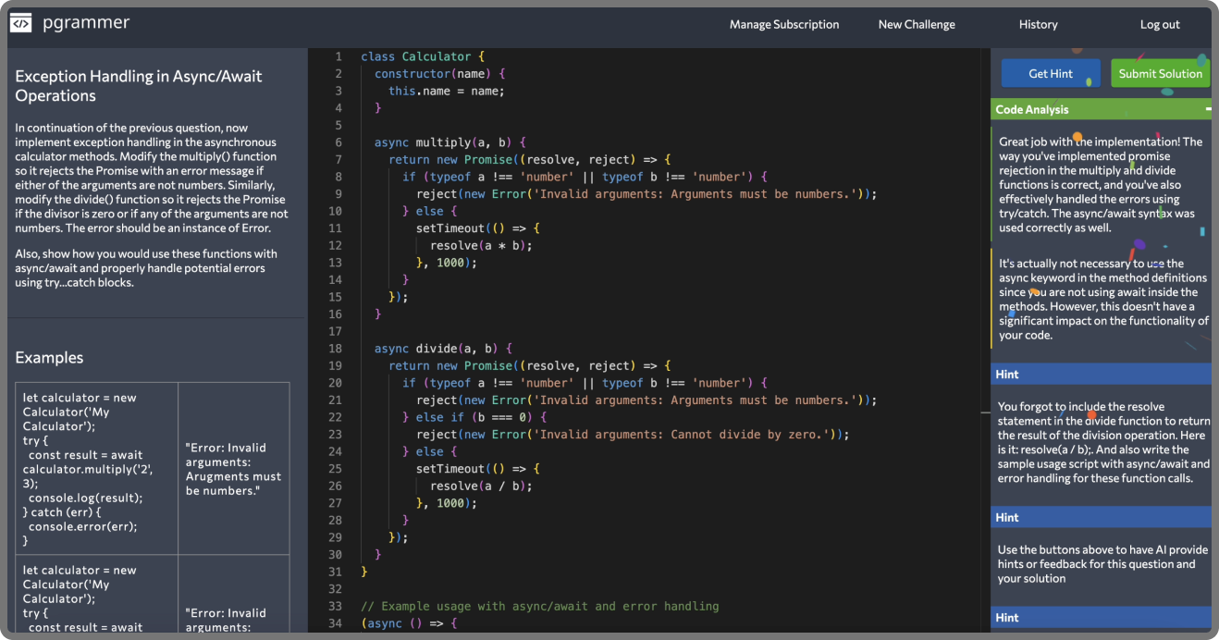Click the pgrammer brand name in the header
Screen dimensions: 1219x640
(x=85, y=22)
